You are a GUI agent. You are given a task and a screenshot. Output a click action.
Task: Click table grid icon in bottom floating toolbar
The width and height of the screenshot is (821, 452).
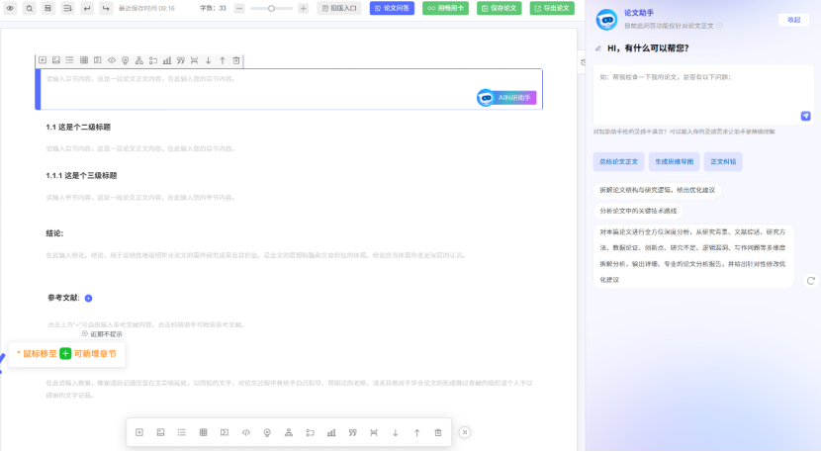[203, 432]
